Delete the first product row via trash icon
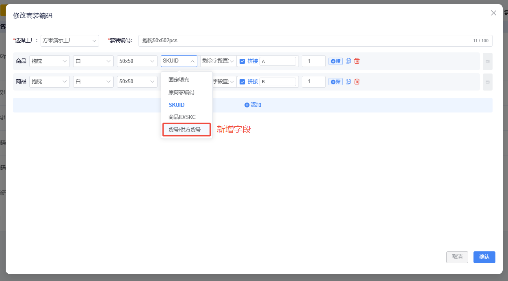 (x=357, y=61)
